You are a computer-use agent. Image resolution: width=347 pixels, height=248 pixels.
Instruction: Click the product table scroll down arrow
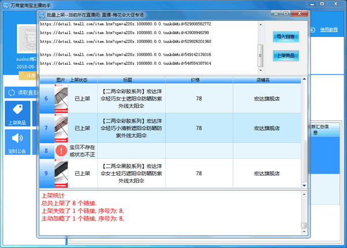tap(304, 186)
